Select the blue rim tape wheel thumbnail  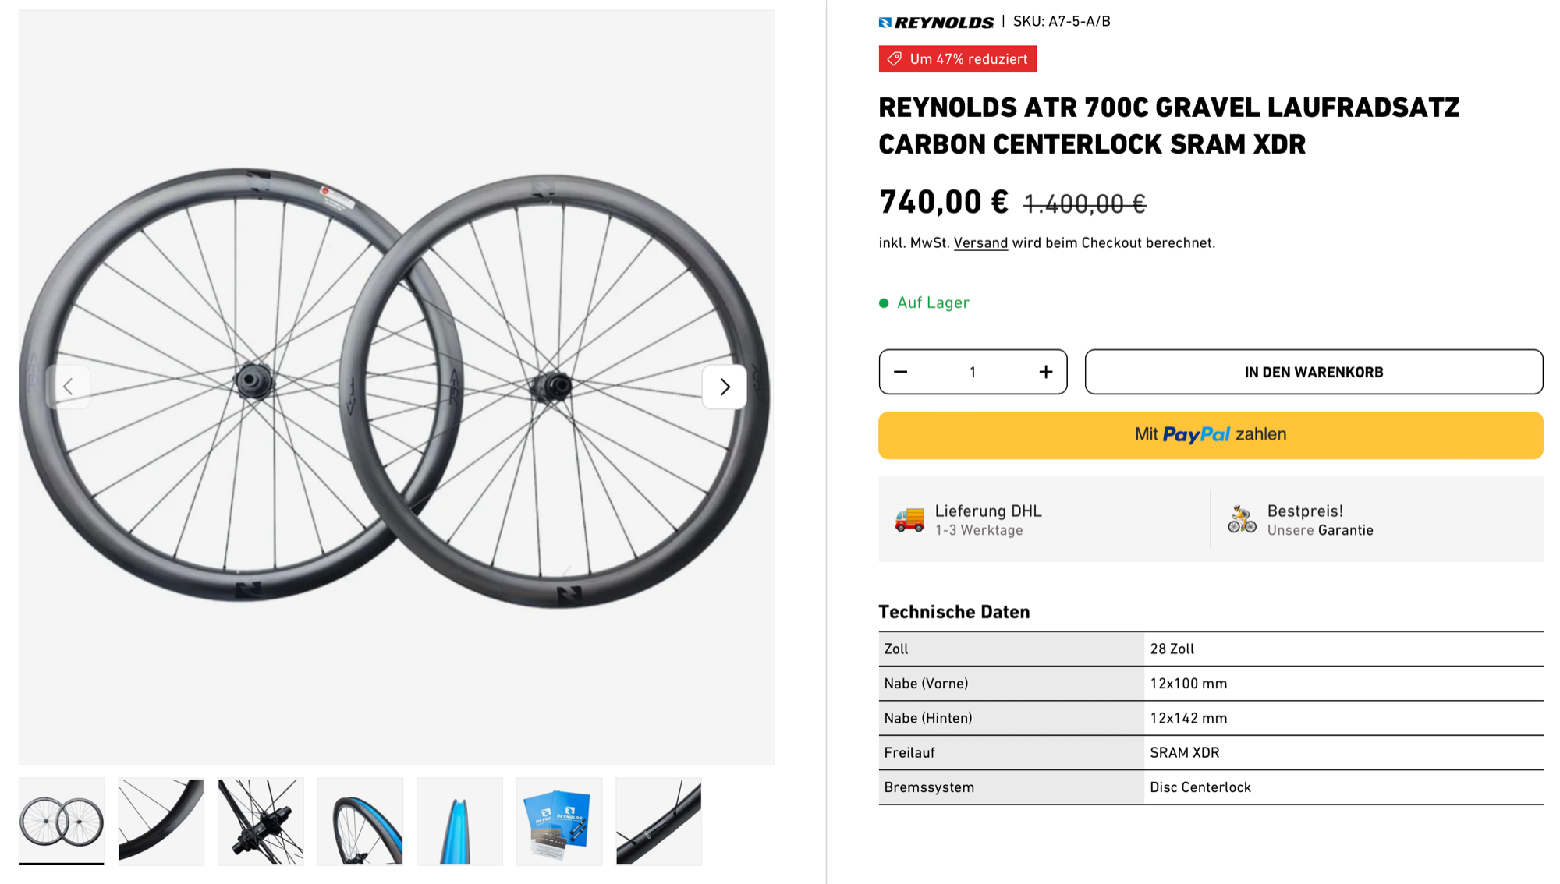[x=360, y=821]
